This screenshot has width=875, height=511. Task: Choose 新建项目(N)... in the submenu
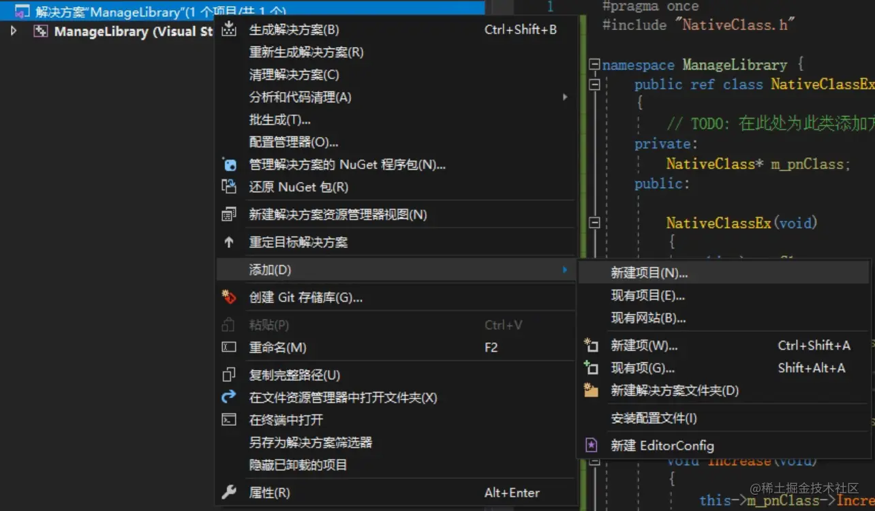(x=724, y=273)
